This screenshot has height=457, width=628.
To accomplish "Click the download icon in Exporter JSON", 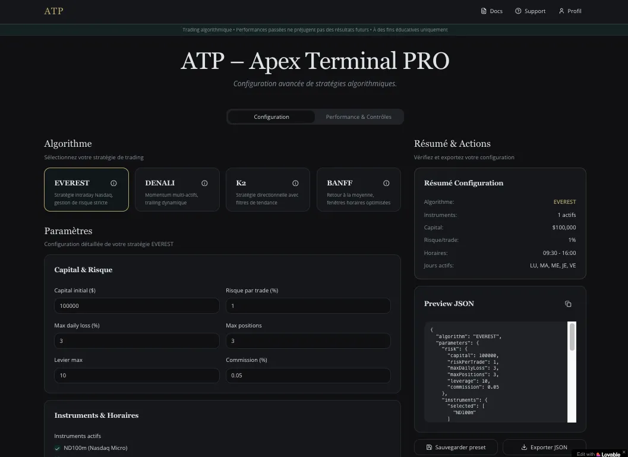I will pyautogui.click(x=524, y=447).
